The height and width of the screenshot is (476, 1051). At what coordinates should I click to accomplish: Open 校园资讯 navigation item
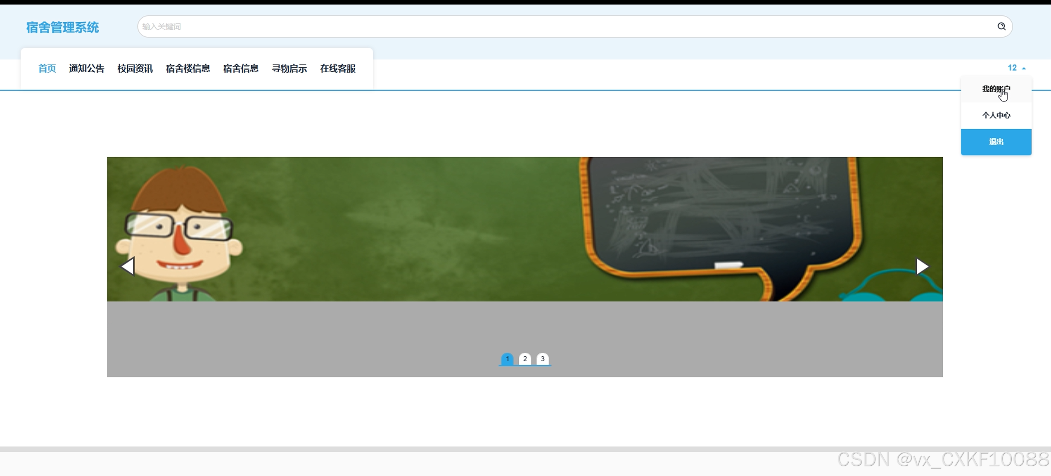click(x=135, y=69)
